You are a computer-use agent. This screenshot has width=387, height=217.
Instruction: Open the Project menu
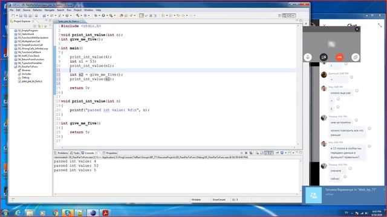77,10
